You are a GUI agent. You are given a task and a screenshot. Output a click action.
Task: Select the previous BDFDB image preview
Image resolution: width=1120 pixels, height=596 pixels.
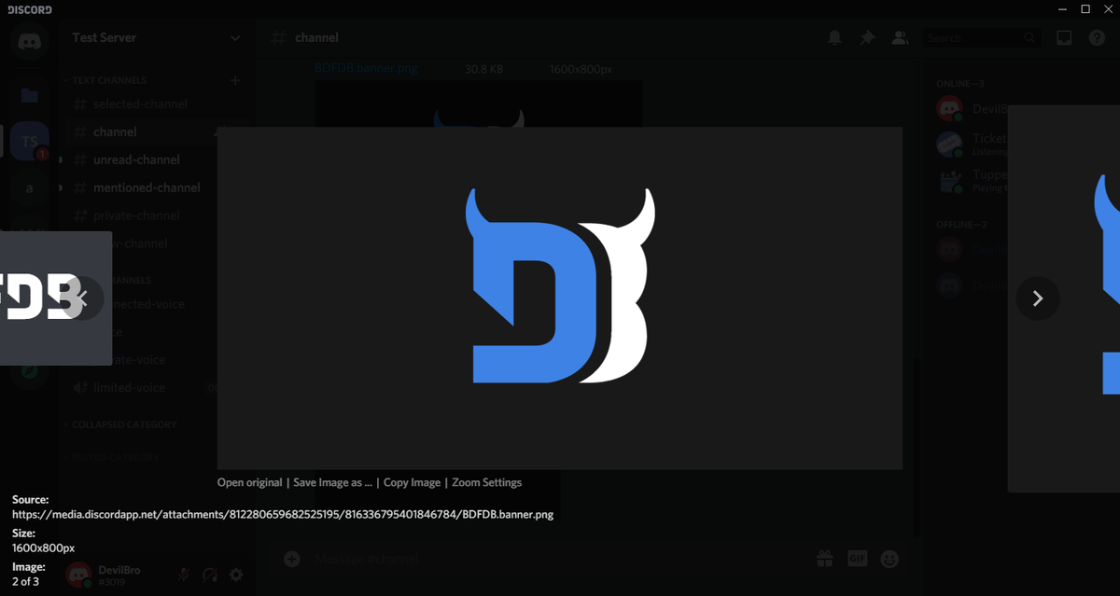pos(56,298)
